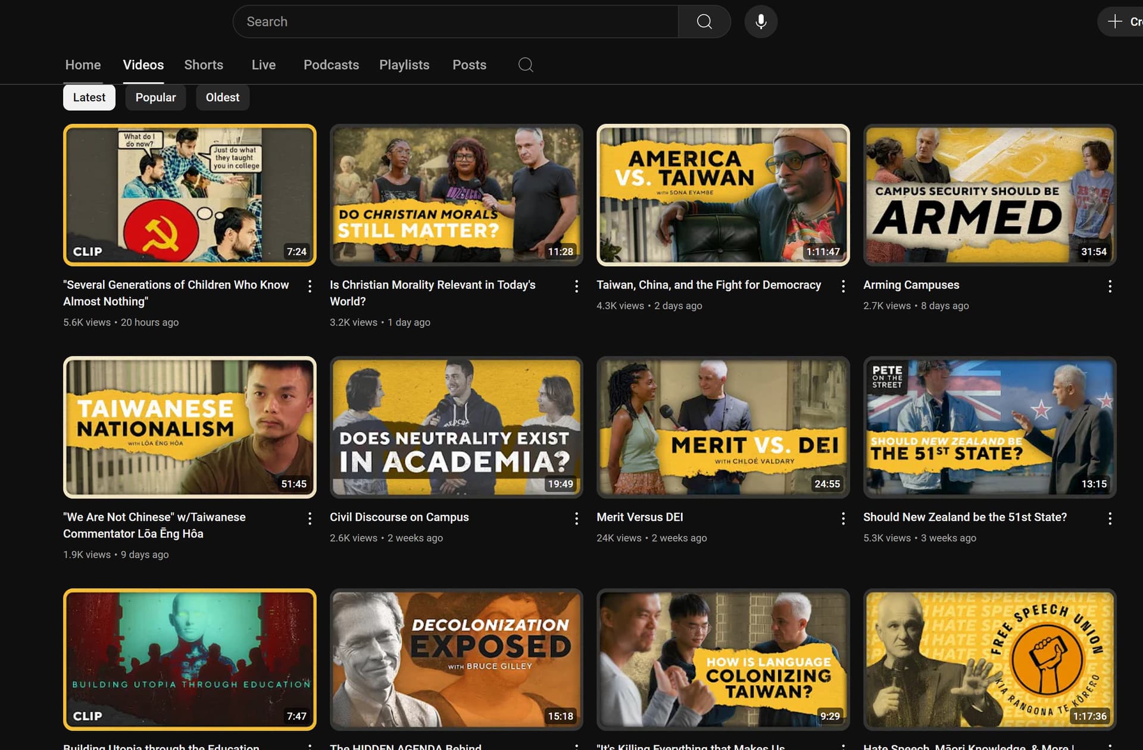Open options menu for Arming Campuses video
The height and width of the screenshot is (750, 1143).
tap(1110, 286)
